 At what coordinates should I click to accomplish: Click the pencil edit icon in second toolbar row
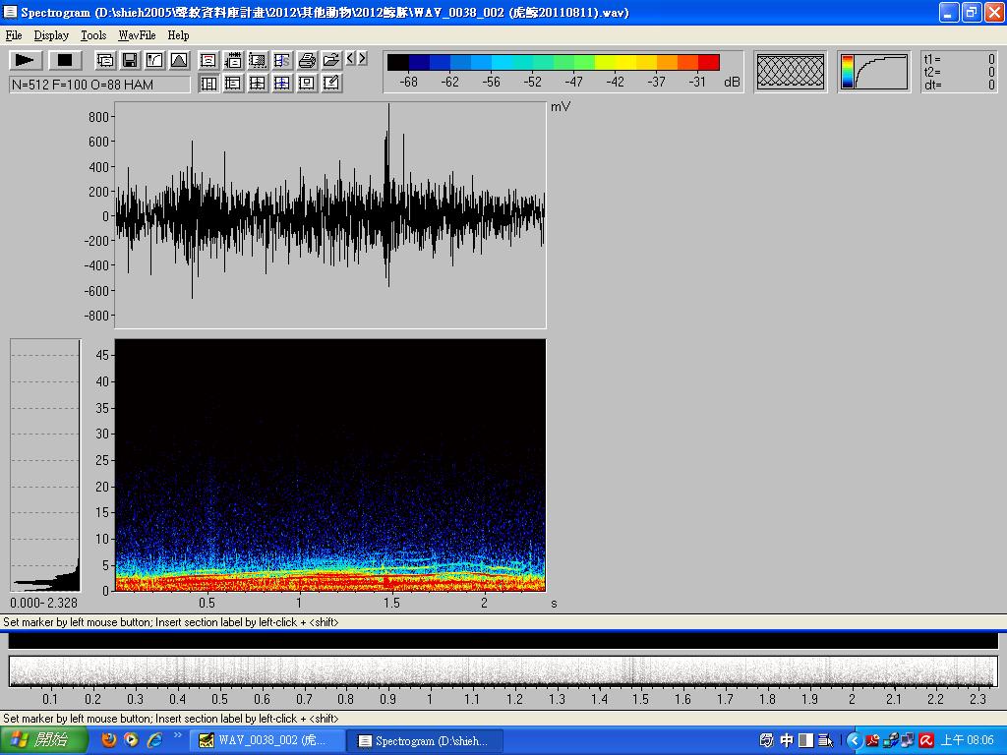point(331,84)
